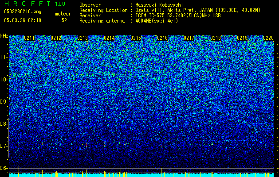Click the 0.9 frequency axis label
The image size is (279, 177).
[x=4, y=102]
